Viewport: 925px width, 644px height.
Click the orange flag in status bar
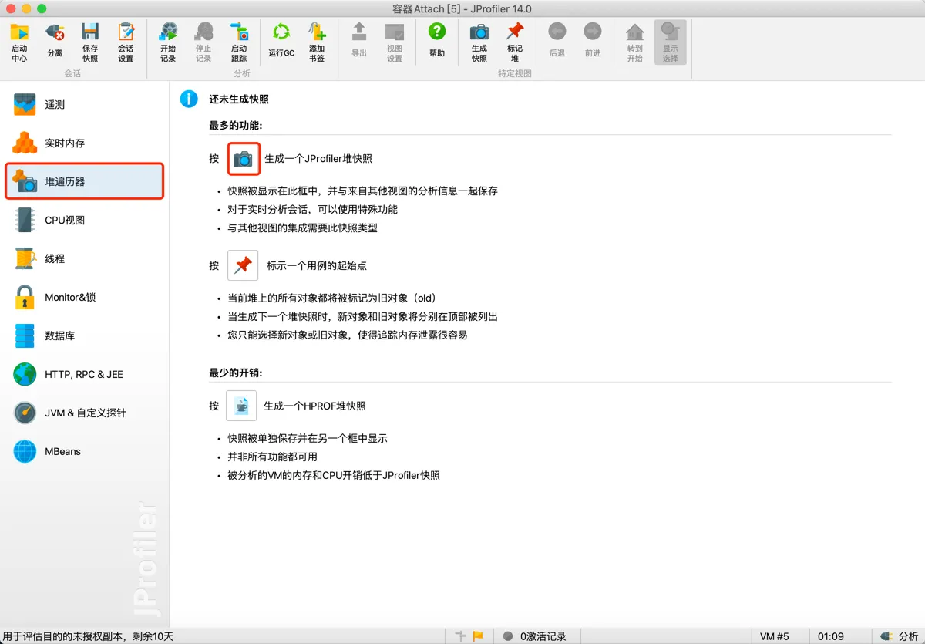(x=478, y=636)
